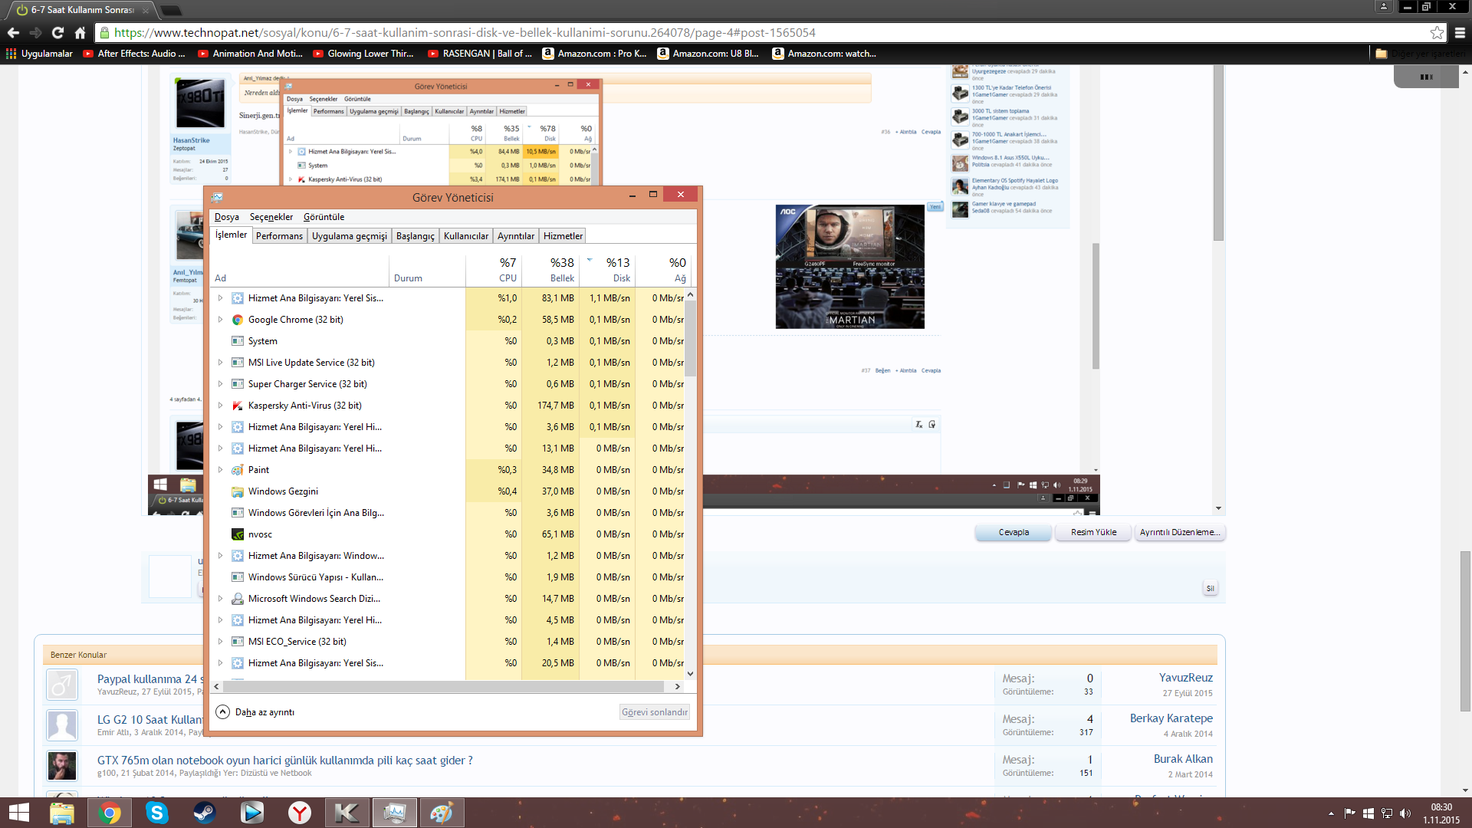
Task: Open Yandex browser from the taskbar
Action: pos(300,813)
